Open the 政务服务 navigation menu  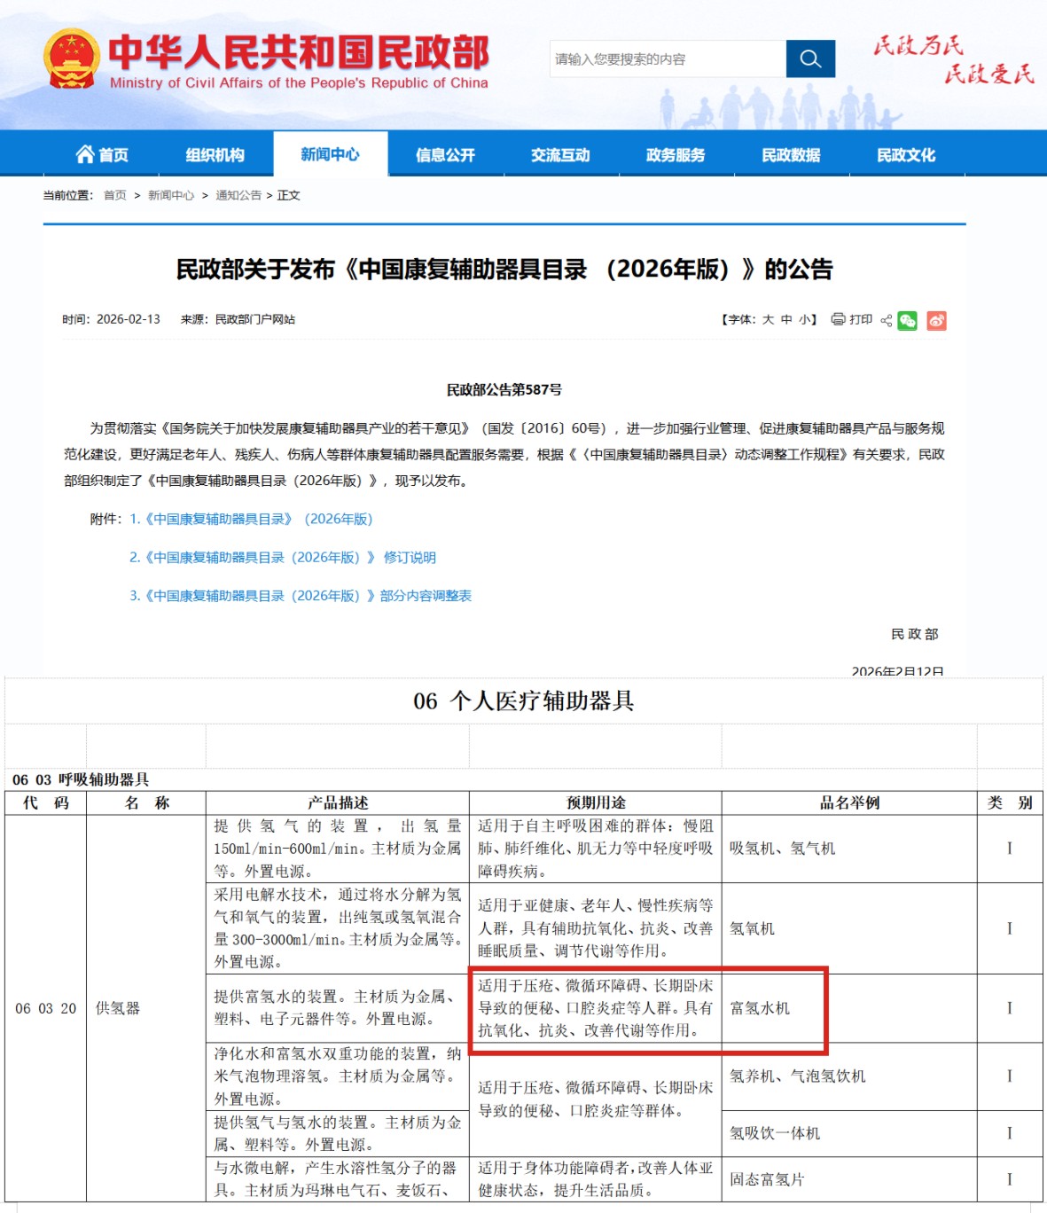pos(676,155)
